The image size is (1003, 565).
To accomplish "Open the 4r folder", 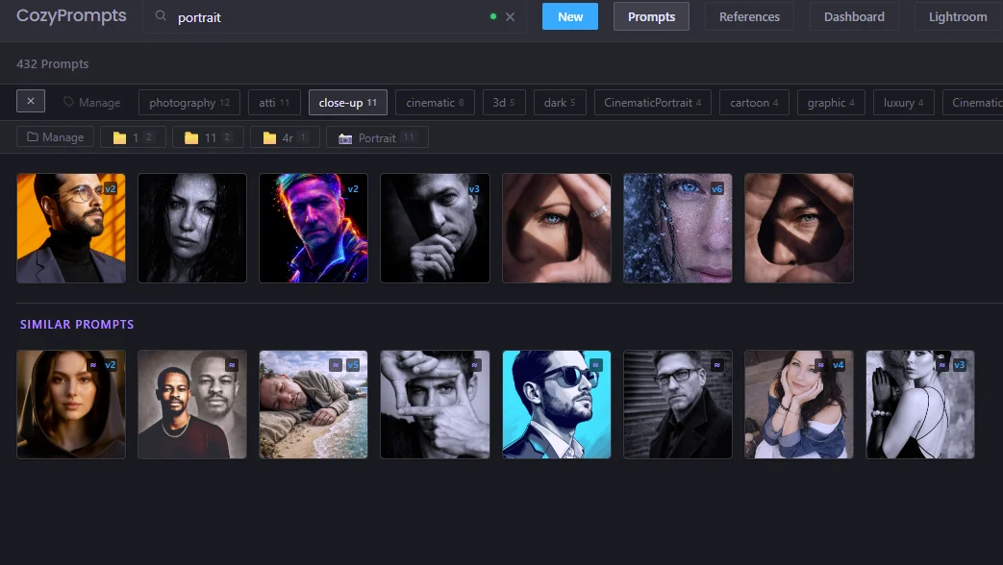I will [284, 136].
